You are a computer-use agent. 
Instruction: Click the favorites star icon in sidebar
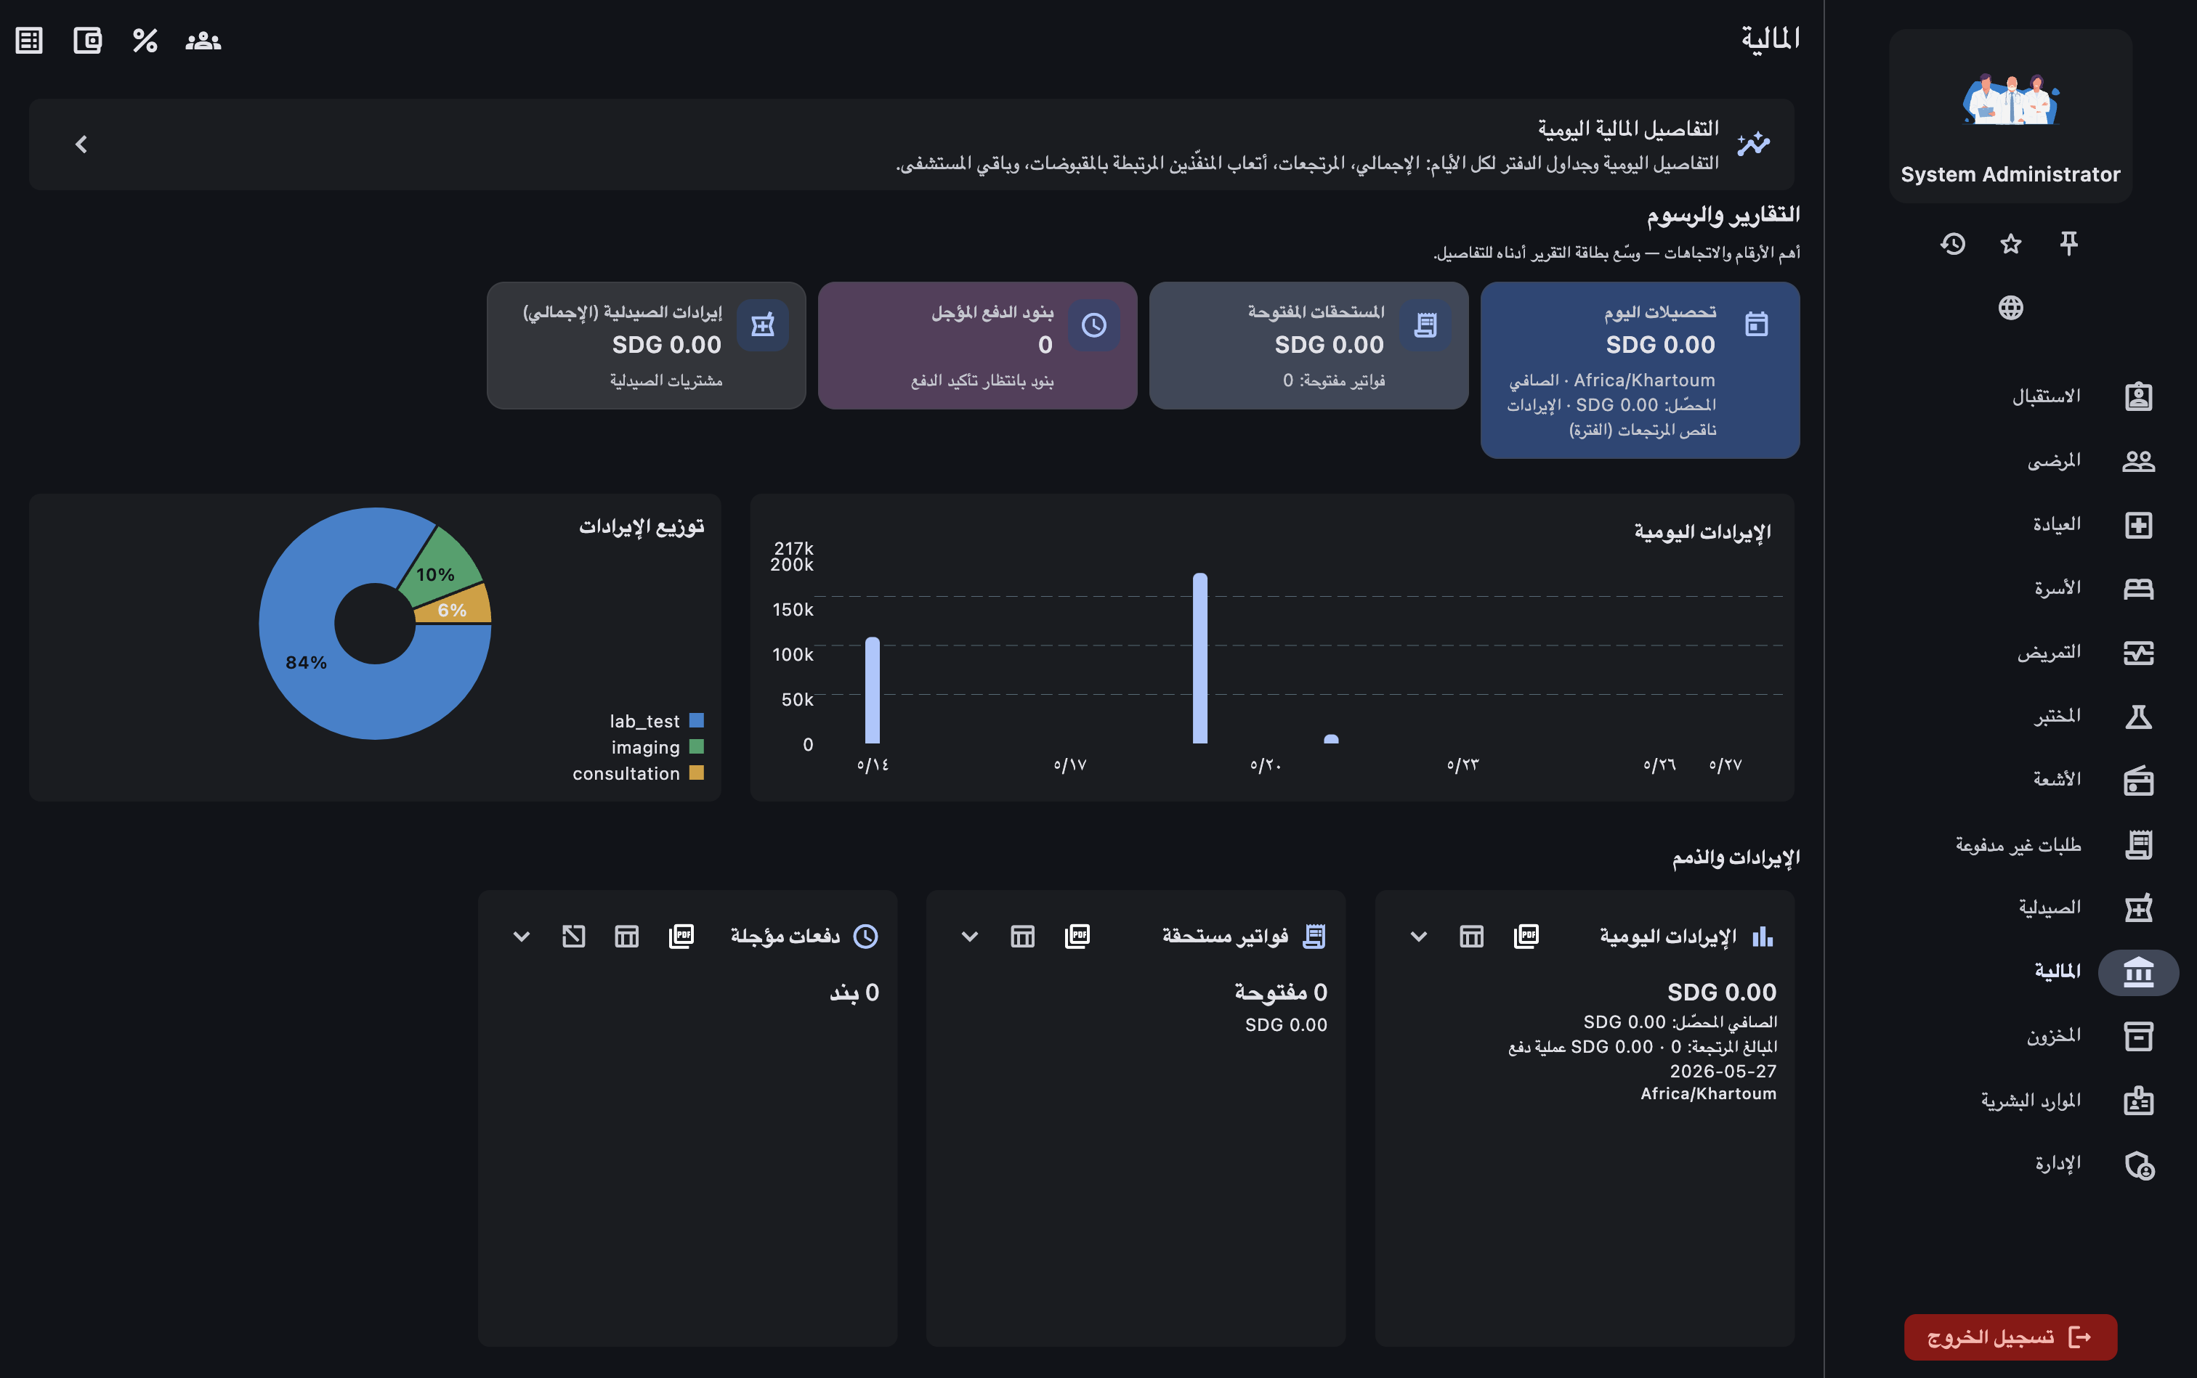point(2011,243)
